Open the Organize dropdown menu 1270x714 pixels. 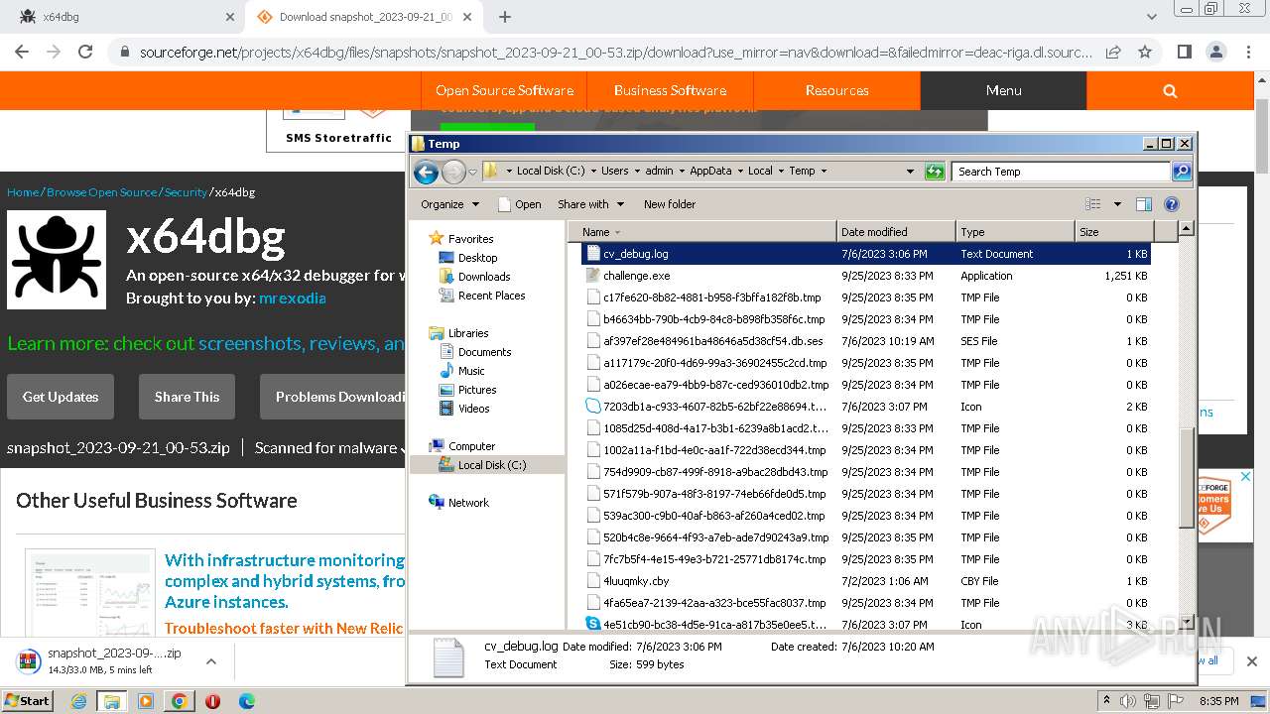(x=449, y=204)
